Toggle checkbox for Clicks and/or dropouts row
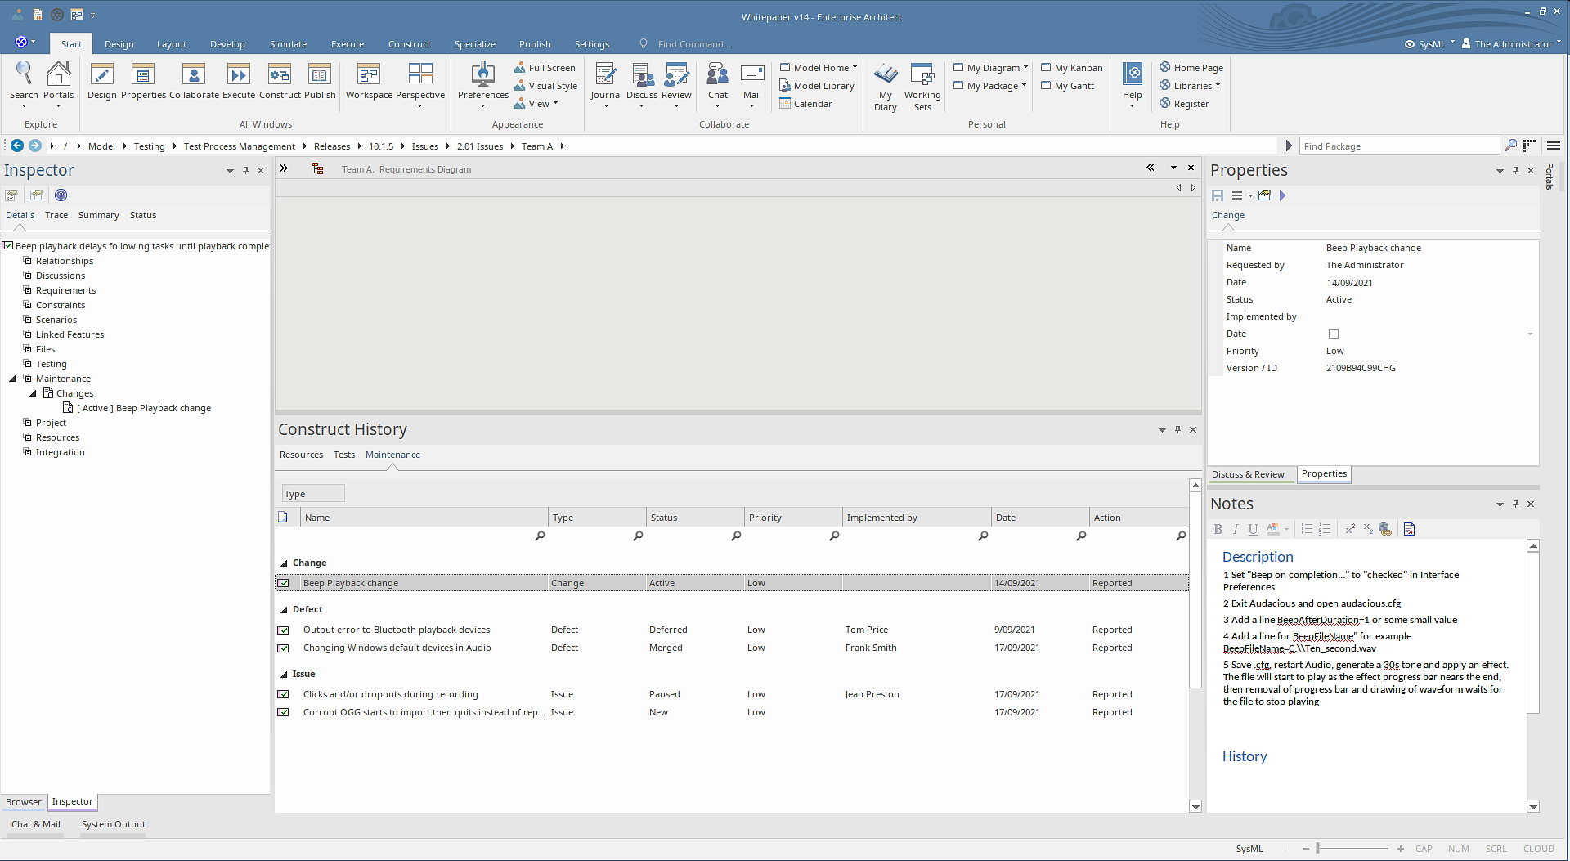Screen dimensions: 1570x861 pos(284,695)
